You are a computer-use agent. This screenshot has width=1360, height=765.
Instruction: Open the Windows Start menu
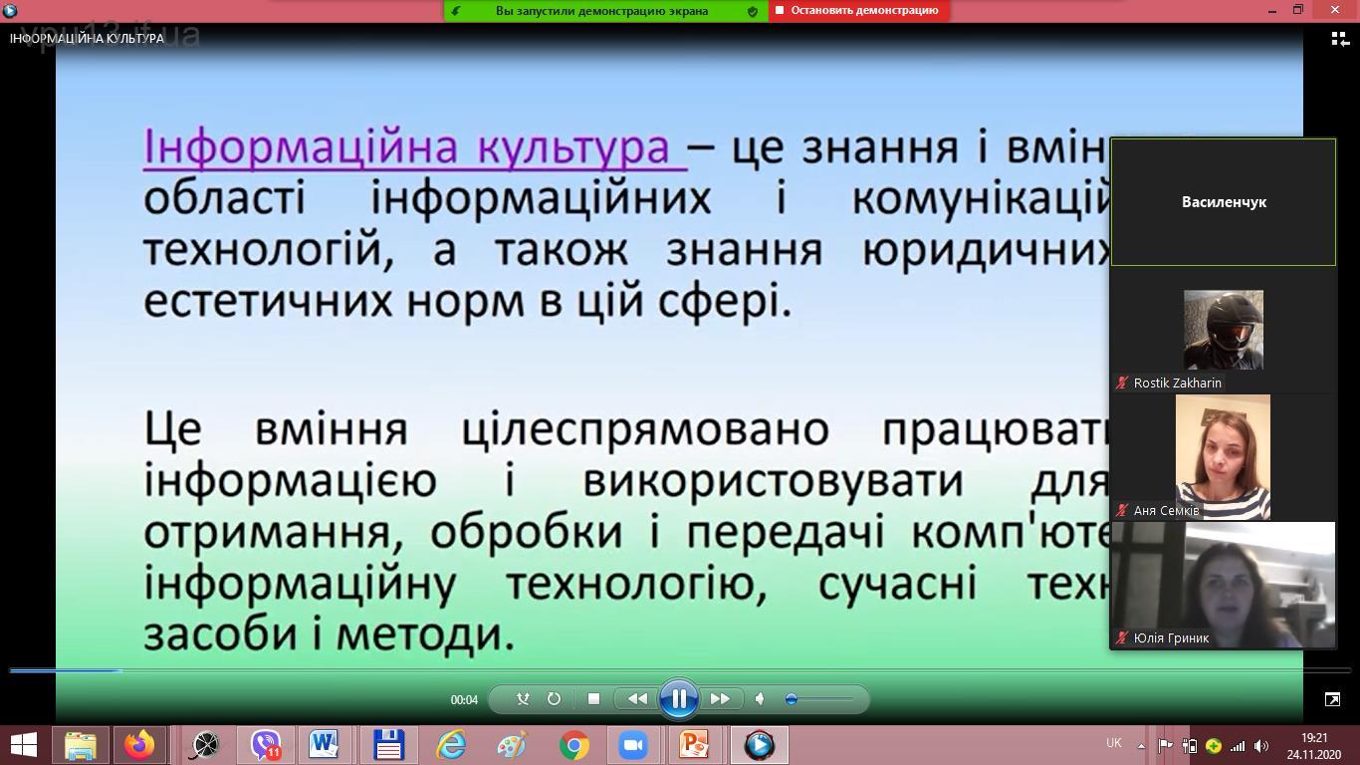click(x=24, y=745)
